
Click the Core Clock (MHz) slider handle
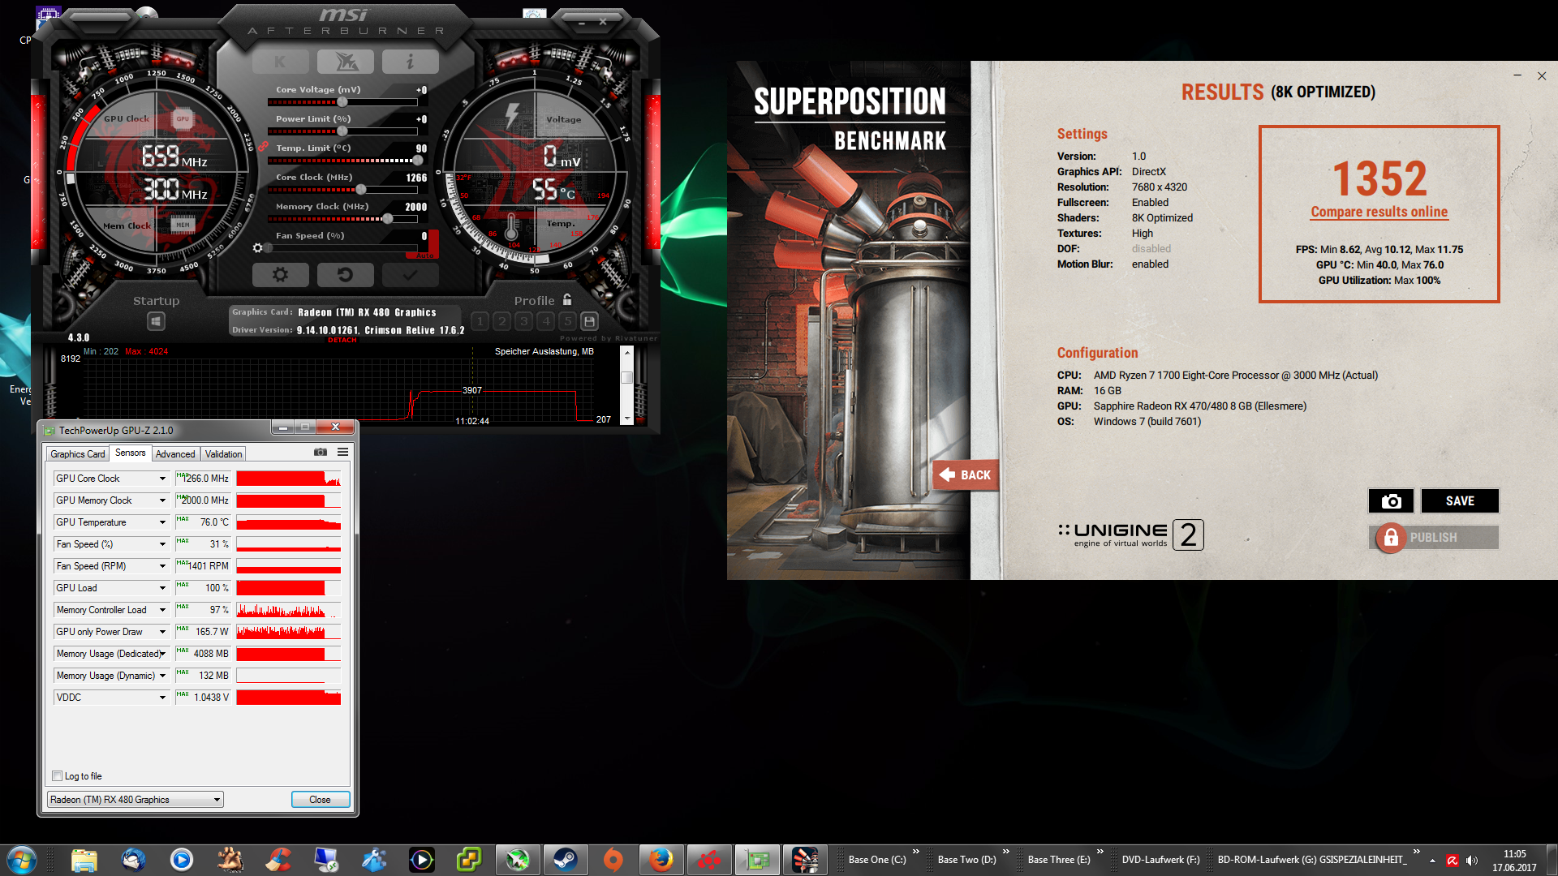pyautogui.click(x=361, y=190)
